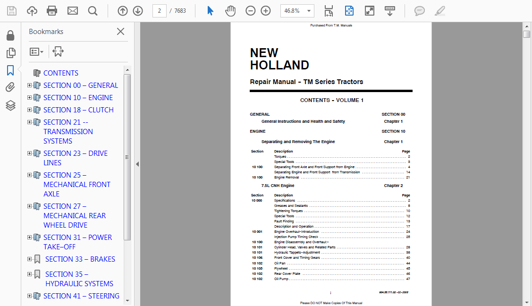Jump to SECTION 18 – CLUTCH
Image resolution: width=532 pixels, height=306 pixels.
point(78,110)
